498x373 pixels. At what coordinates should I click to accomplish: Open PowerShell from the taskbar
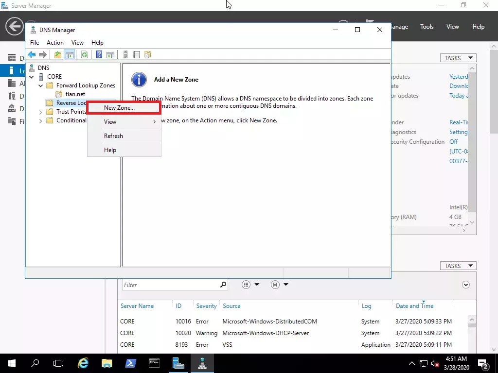click(x=130, y=363)
